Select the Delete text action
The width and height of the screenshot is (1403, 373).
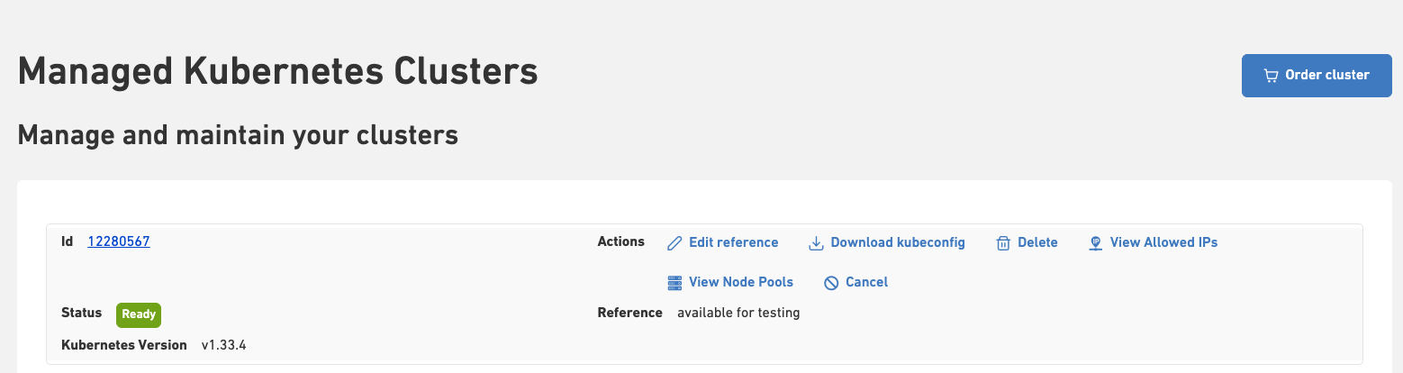(x=1037, y=242)
